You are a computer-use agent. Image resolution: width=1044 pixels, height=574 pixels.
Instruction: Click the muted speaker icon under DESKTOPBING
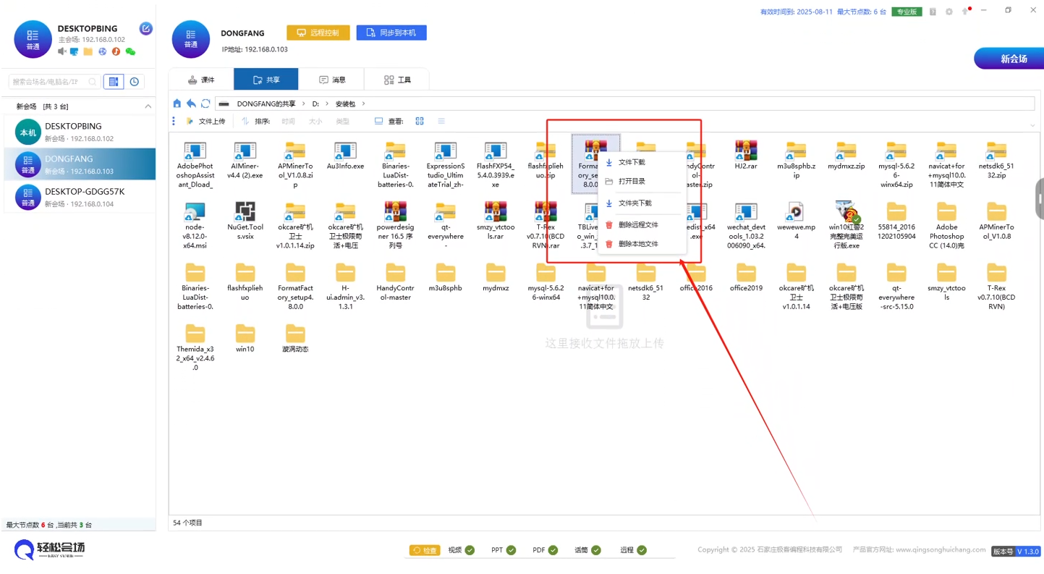pyautogui.click(x=62, y=51)
